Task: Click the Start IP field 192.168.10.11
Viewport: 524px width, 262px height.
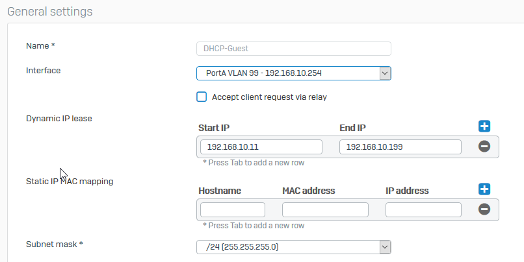Action: 261,147
